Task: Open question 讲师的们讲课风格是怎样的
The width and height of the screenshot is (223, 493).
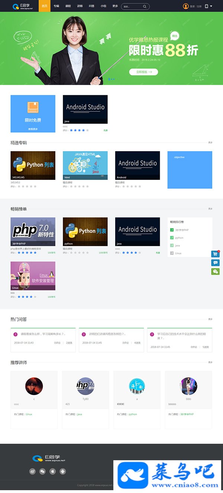Action: pyautogui.click(x=107, y=334)
